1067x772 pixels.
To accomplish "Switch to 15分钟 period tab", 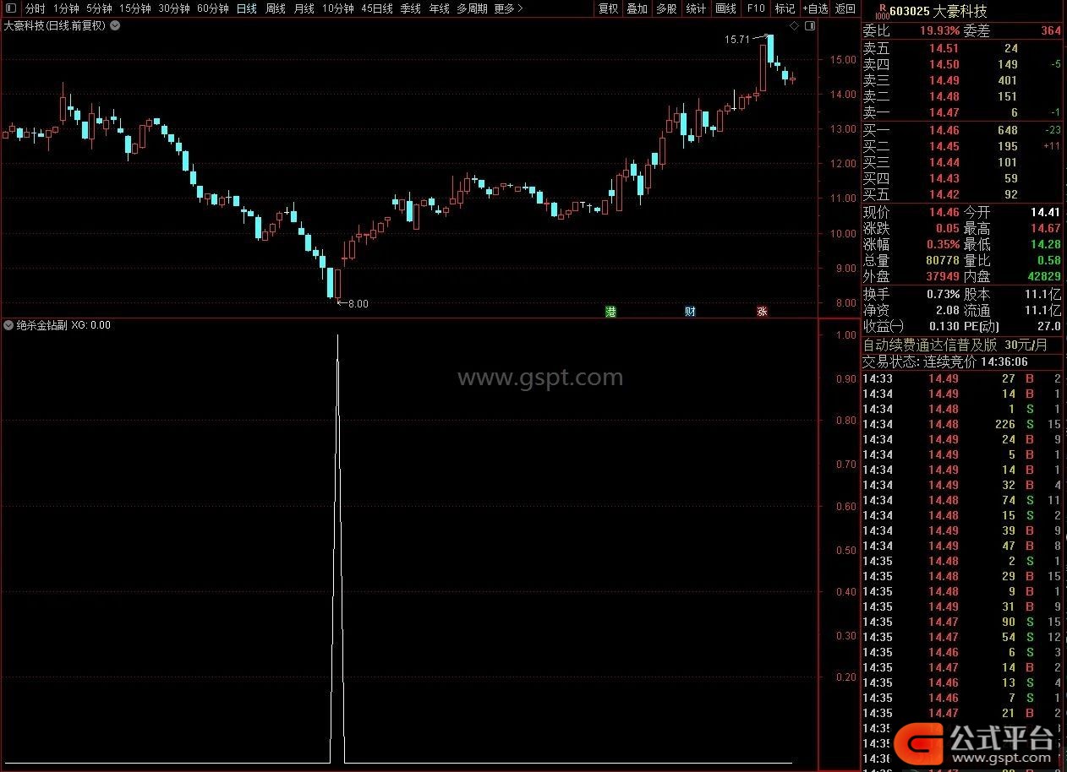I will 135,8.
